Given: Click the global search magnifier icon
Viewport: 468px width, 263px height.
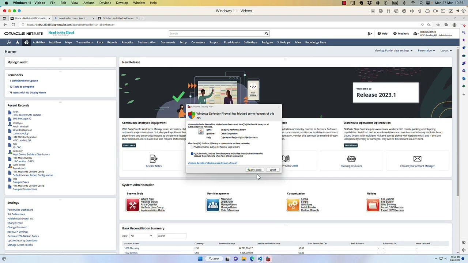Looking at the screenshot, I should pyautogui.click(x=267, y=34).
